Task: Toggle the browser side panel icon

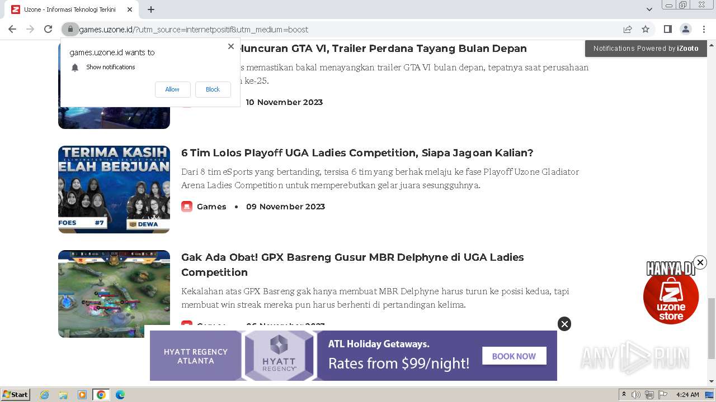Action: click(667, 29)
